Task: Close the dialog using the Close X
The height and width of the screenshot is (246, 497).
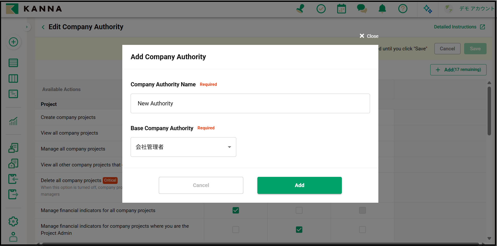Action: click(x=369, y=36)
